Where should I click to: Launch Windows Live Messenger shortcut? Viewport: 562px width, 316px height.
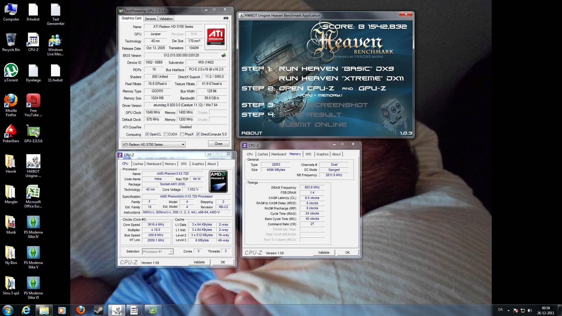pos(55,45)
